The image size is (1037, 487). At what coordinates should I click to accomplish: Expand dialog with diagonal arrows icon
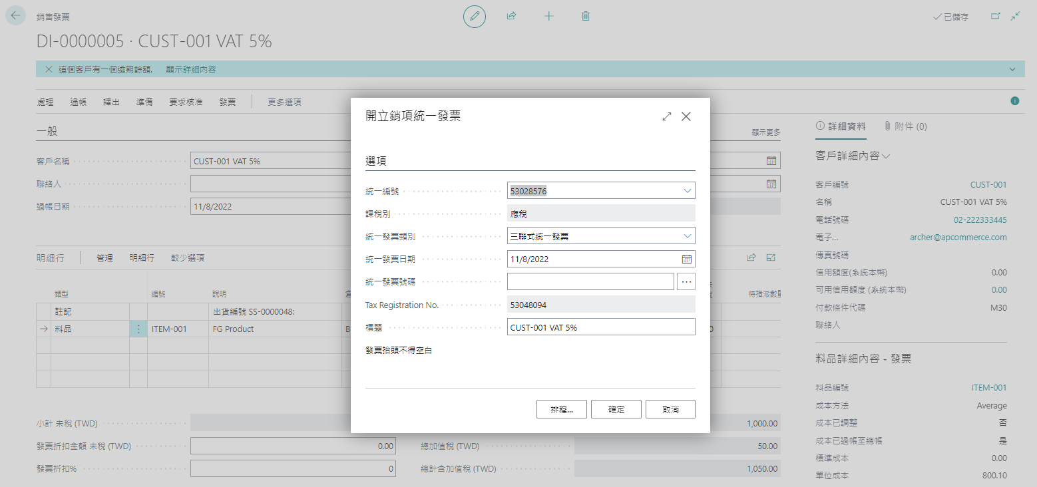[x=667, y=116]
